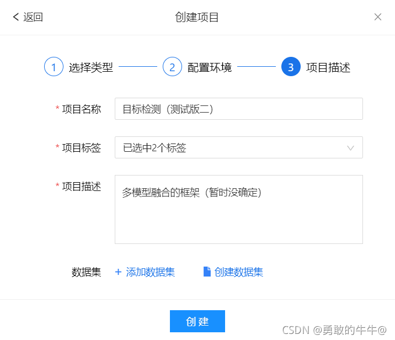The image size is (395, 340).
Task: Click the 配置环境 step label
Action: pos(210,67)
